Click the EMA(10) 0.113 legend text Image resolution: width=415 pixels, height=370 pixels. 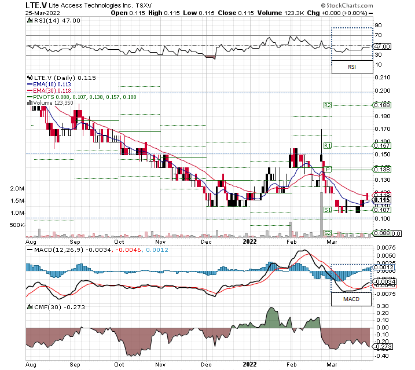point(52,84)
